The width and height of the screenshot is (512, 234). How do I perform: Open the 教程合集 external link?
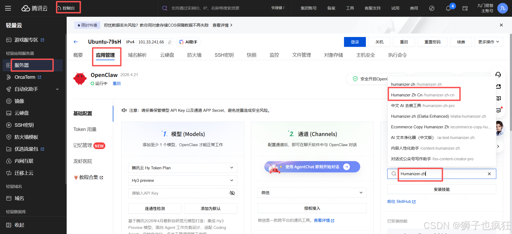click(x=89, y=177)
